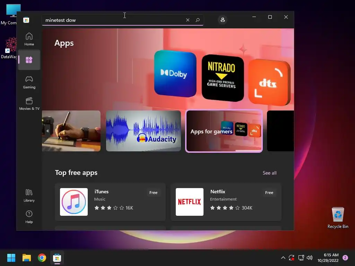Go to Home in sidebar
This screenshot has width=355, height=266.
(29, 39)
